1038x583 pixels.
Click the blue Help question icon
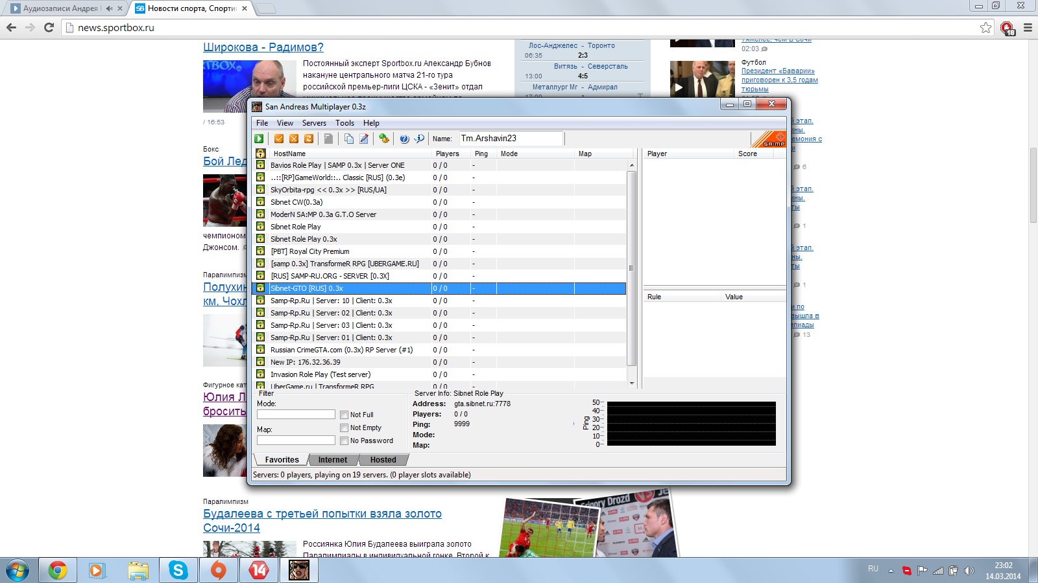click(x=404, y=139)
